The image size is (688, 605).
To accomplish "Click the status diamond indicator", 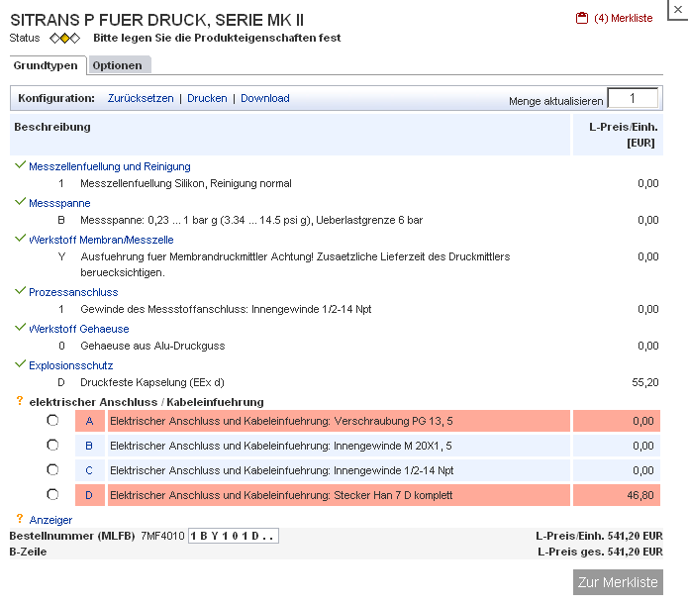I will pos(65,39).
